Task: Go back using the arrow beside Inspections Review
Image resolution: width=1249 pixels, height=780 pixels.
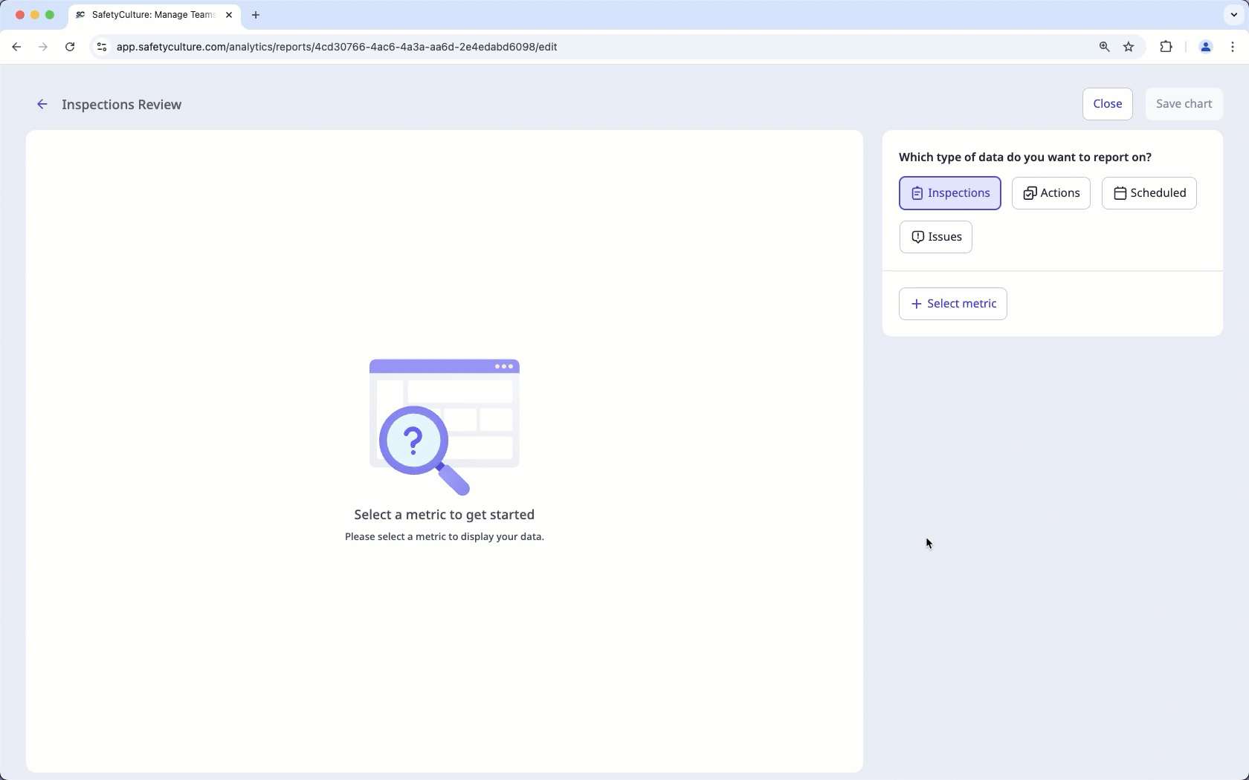Action: click(42, 105)
